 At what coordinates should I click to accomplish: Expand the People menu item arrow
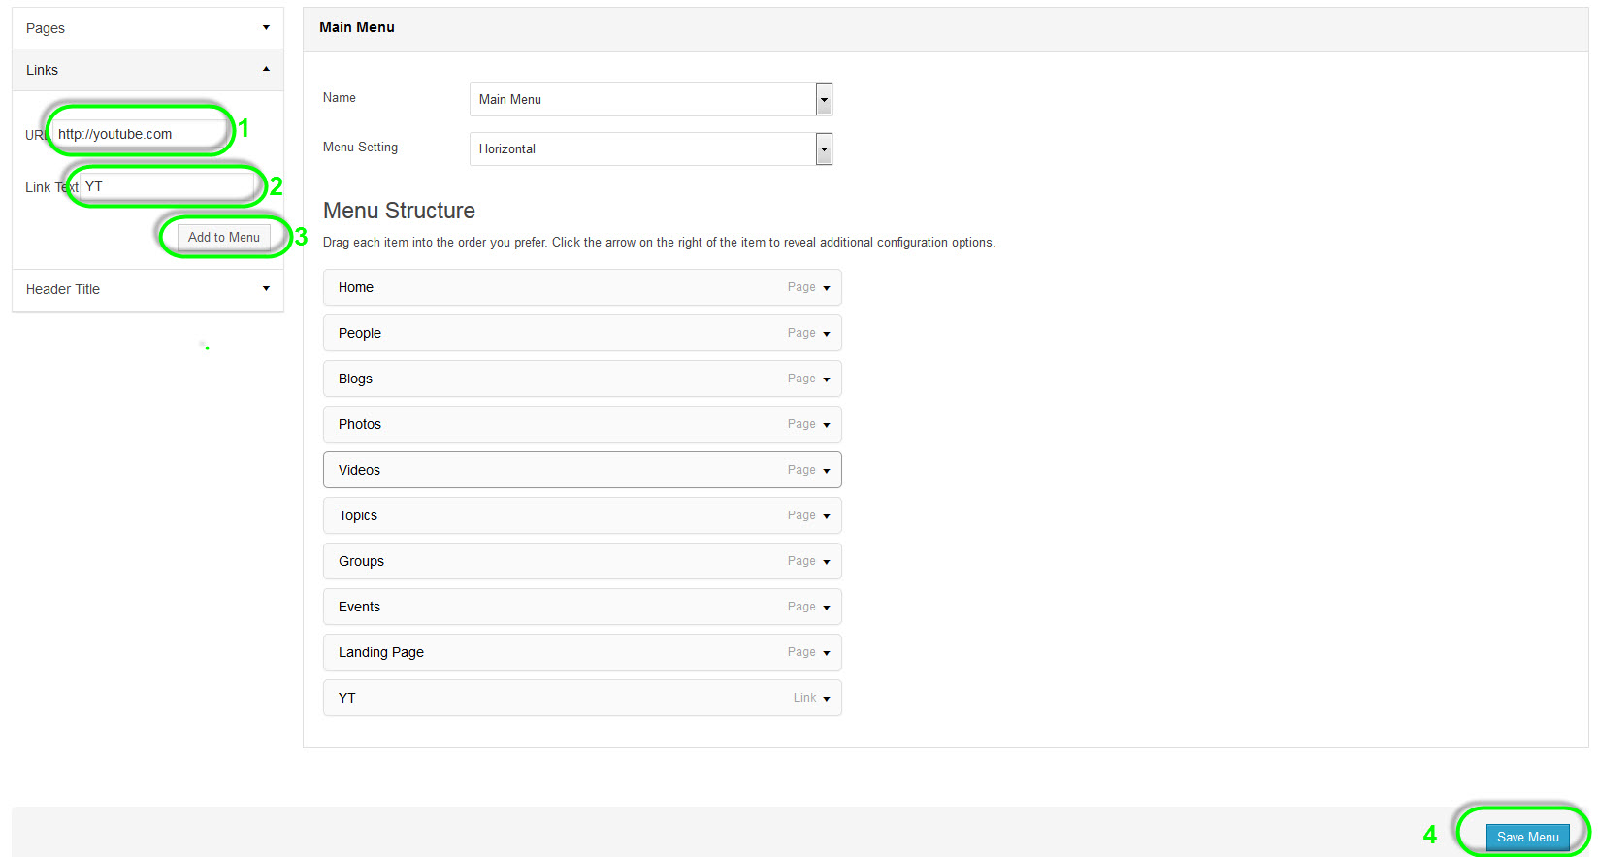click(x=827, y=334)
